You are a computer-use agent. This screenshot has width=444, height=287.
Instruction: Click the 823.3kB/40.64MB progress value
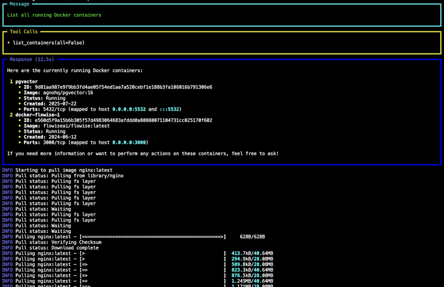coord(252,270)
